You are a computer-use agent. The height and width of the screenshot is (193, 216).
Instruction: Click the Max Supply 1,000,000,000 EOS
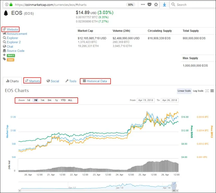click(195, 65)
